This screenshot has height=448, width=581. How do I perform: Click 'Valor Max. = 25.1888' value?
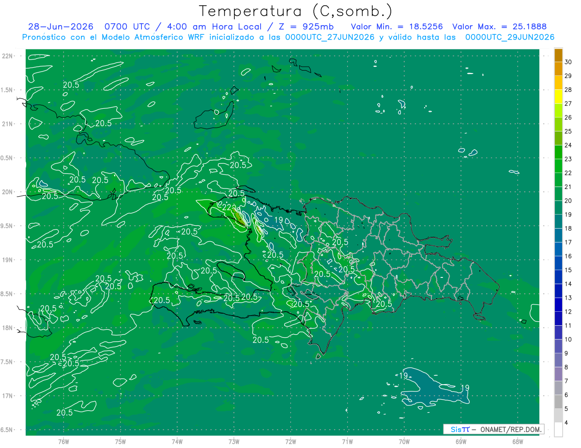499,27
